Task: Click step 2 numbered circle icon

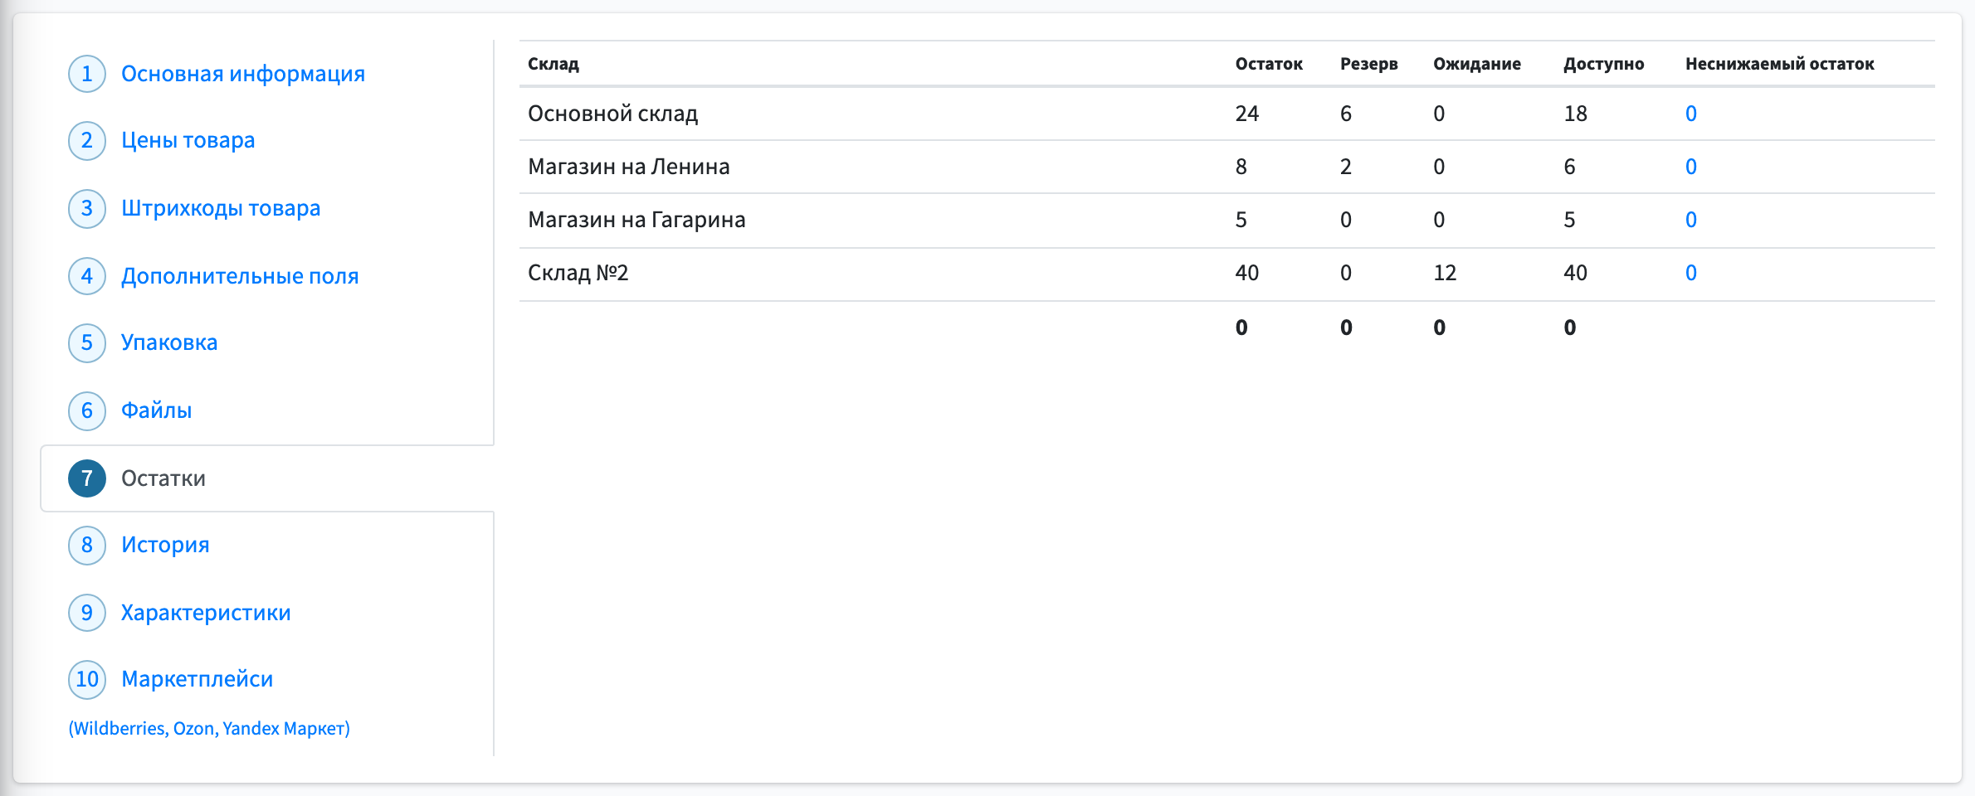Action: (x=87, y=141)
